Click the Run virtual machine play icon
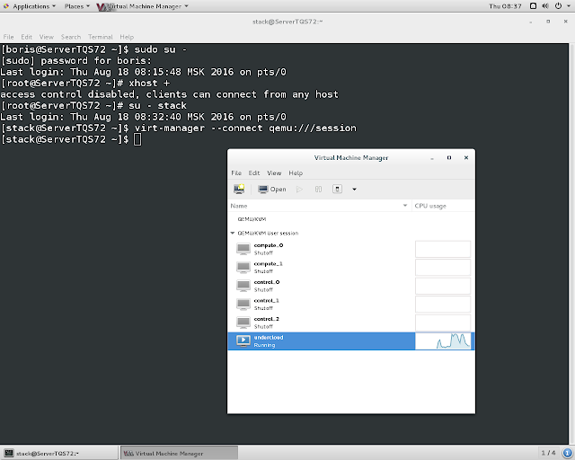The width and height of the screenshot is (575, 460). (299, 190)
